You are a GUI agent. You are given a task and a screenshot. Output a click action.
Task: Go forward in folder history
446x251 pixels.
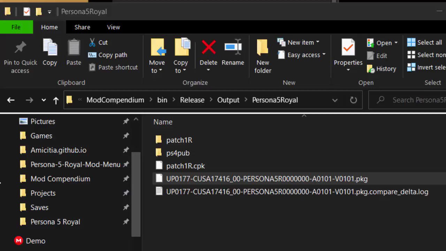[x=29, y=100]
